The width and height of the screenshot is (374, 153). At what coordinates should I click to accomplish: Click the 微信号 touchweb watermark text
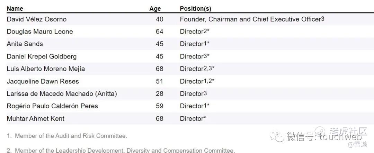click(x=324, y=137)
